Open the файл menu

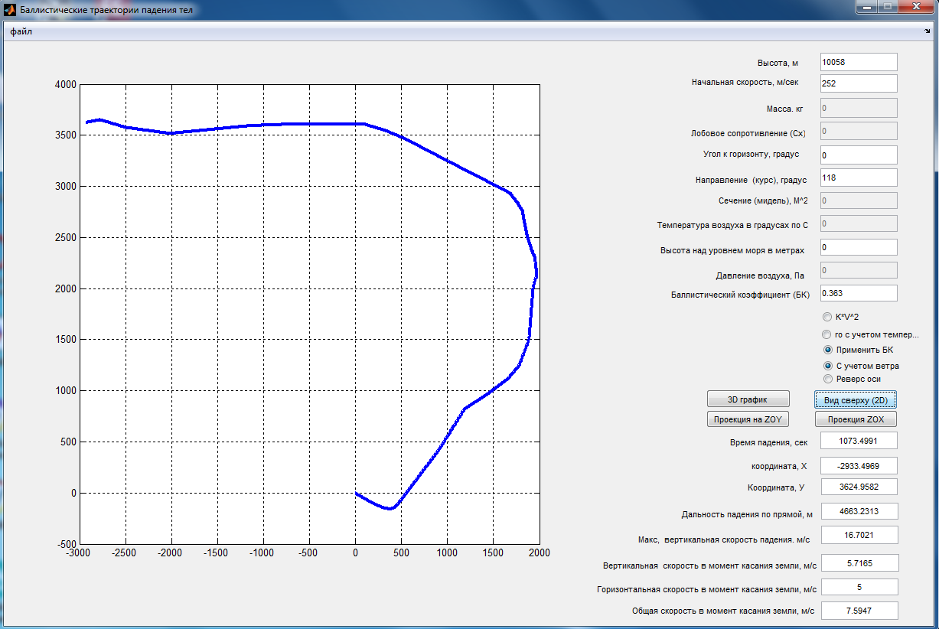(21, 32)
